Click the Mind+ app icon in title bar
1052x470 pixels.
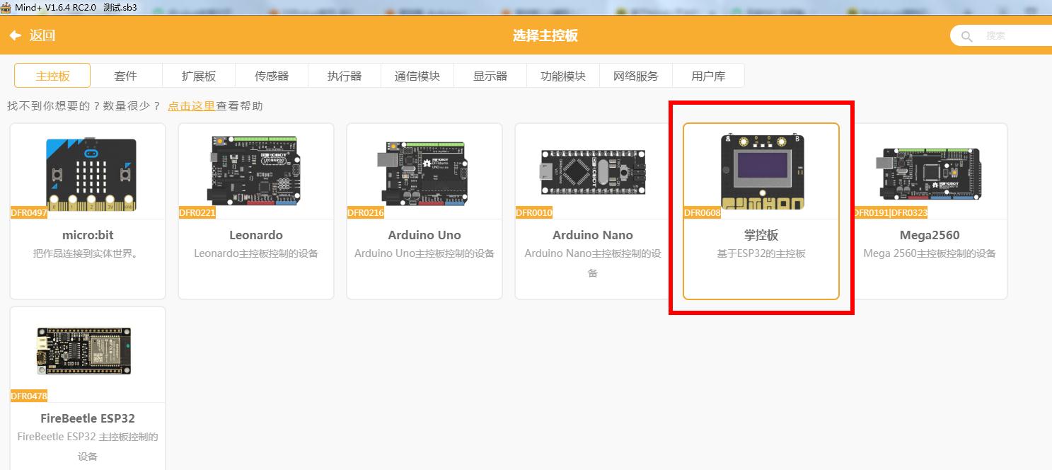(x=6, y=7)
